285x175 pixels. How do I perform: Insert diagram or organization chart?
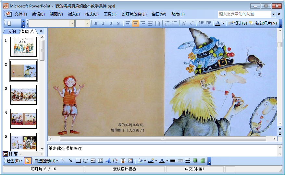click(x=115, y=161)
